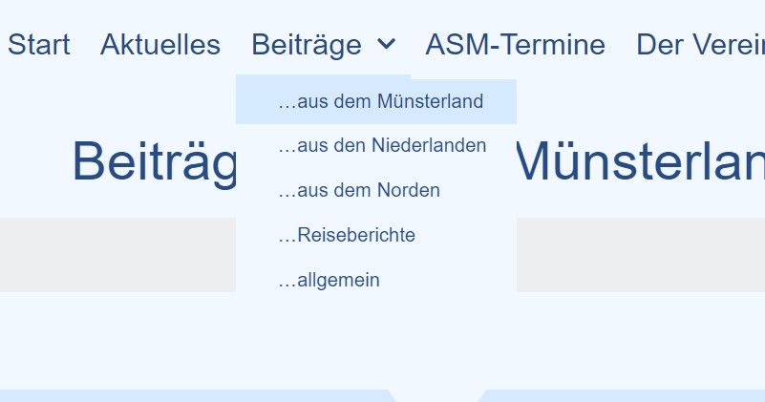This screenshot has width=765, height=402.
Task: Open the Start page link
Action: coord(39,45)
